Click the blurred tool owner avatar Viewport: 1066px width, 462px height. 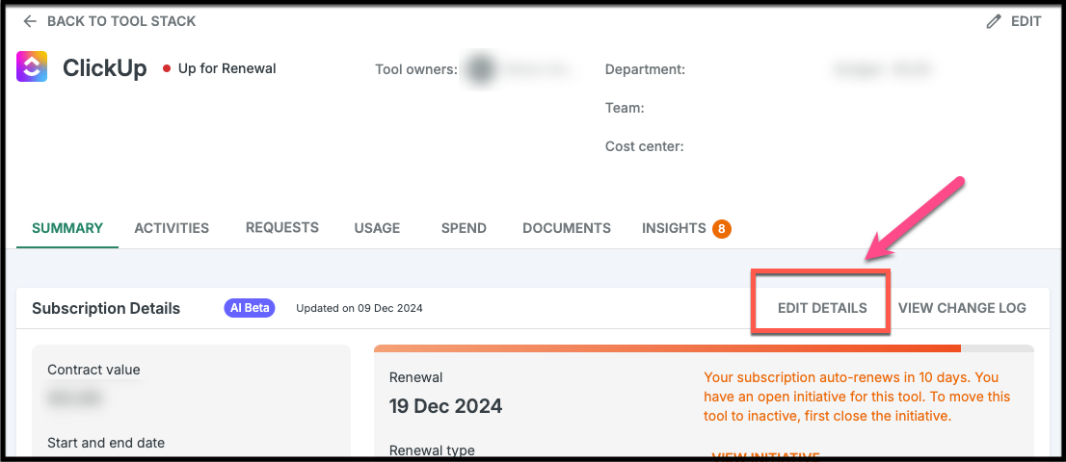tap(483, 69)
